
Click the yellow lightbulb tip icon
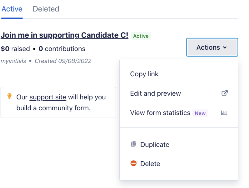[10, 97]
